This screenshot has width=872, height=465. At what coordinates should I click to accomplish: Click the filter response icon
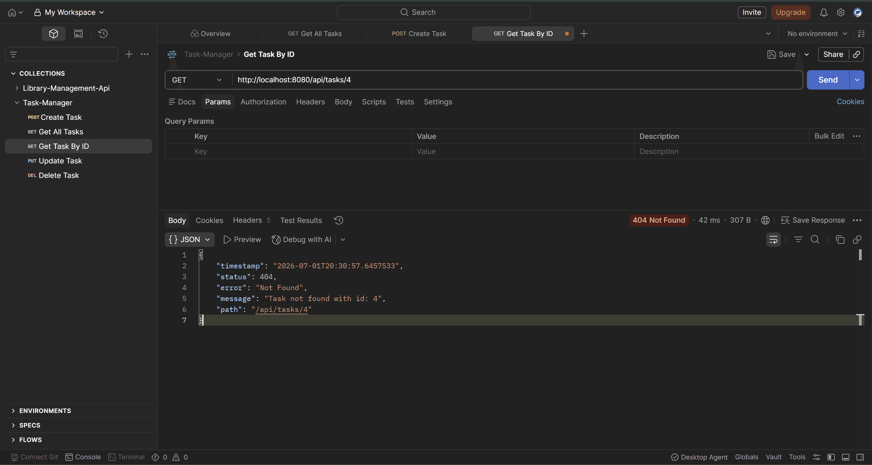click(x=798, y=239)
